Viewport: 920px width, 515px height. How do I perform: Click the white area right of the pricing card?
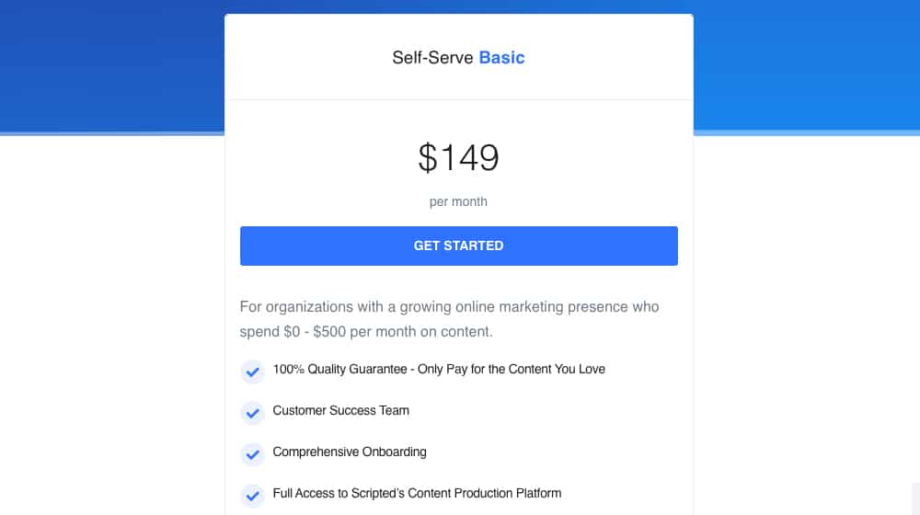coord(804,323)
